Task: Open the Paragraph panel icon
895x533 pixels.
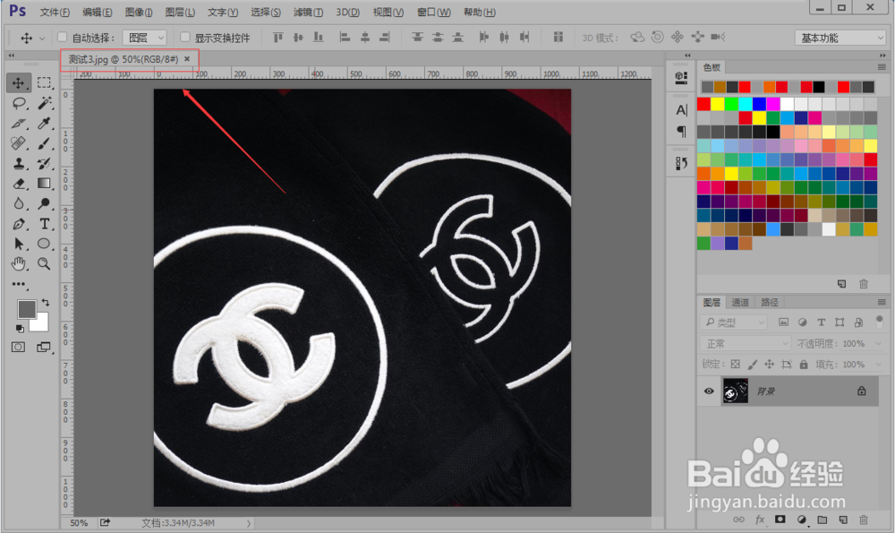Action: click(681, 132)
